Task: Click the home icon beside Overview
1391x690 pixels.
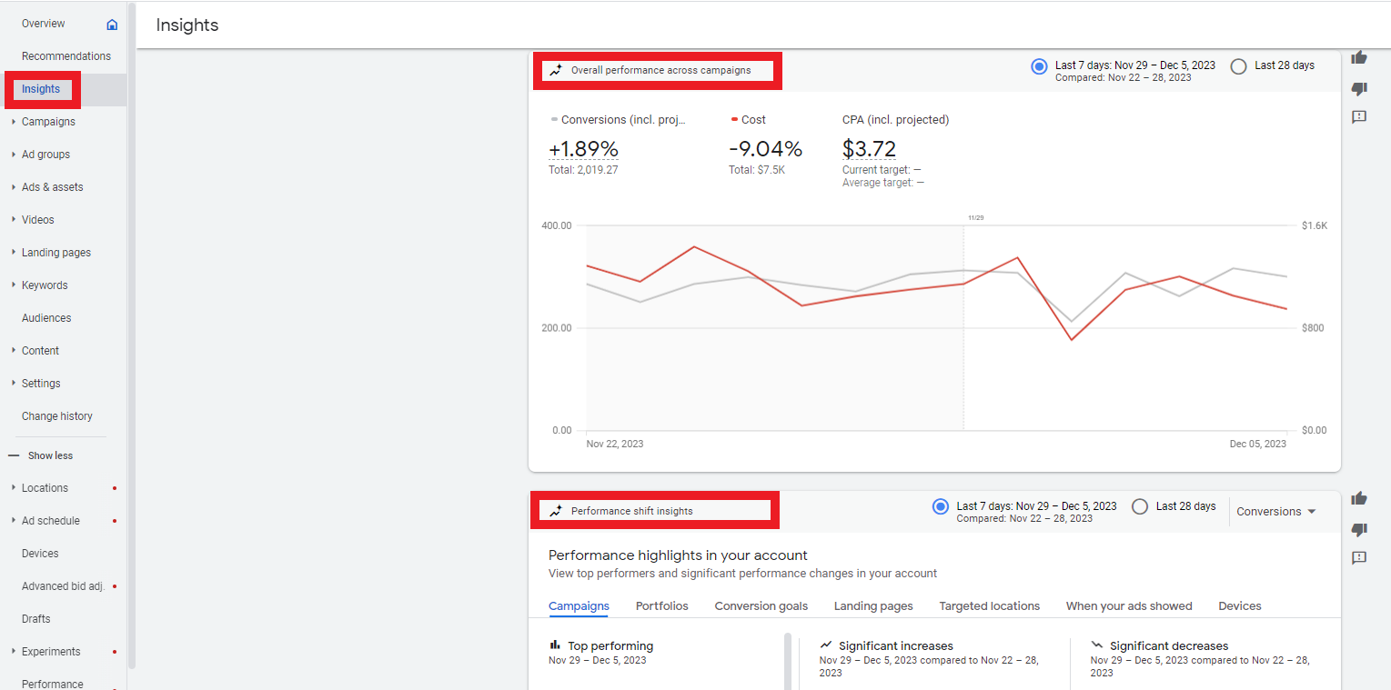Action: [x=114, y=23]
